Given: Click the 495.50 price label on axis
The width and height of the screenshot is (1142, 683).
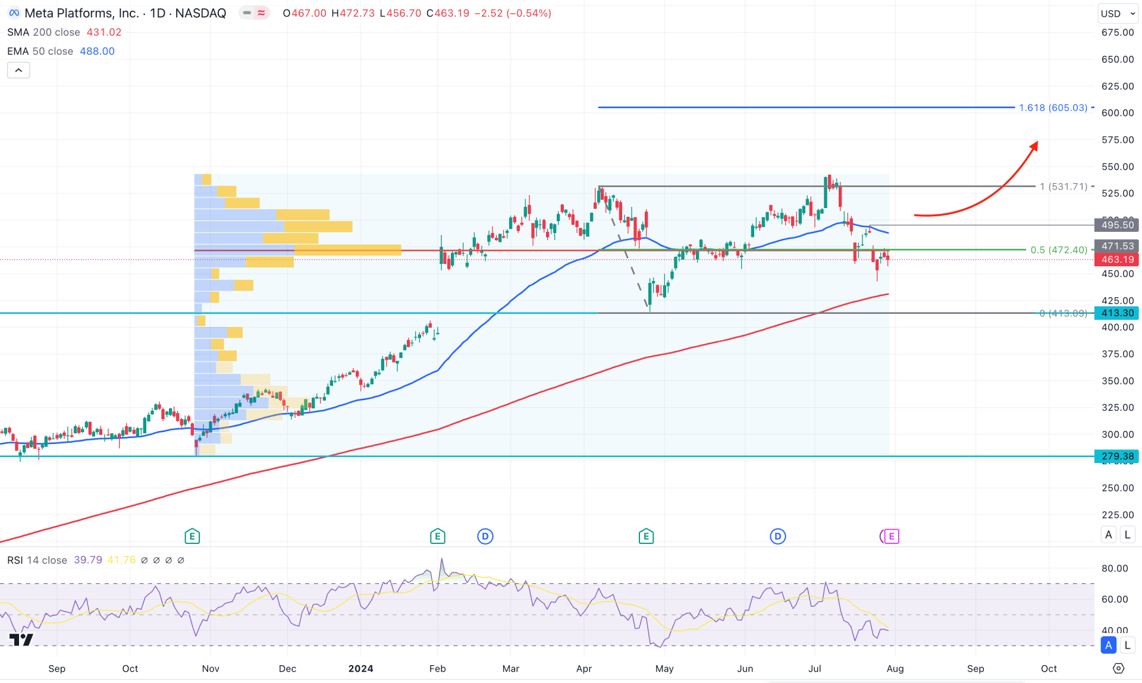Looking at the screenshot, I should 1116,225.
